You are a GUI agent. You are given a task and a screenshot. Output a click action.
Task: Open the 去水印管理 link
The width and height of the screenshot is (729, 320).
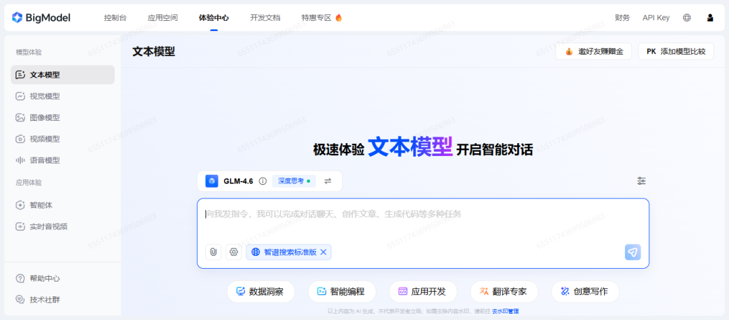click(x=506, y=311)
